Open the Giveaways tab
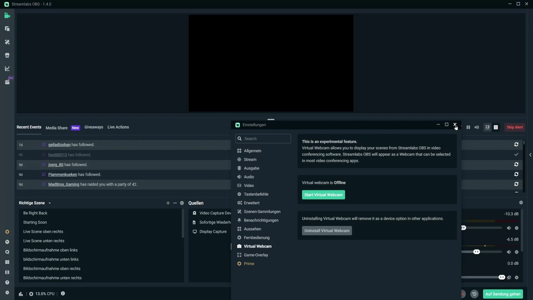 [x=94, y=127]
